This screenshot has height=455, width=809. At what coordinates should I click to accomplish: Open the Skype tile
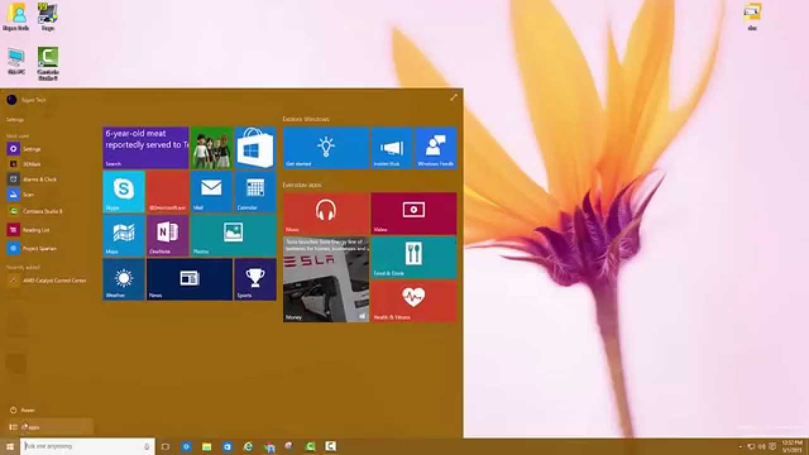(x=124, y=191)
